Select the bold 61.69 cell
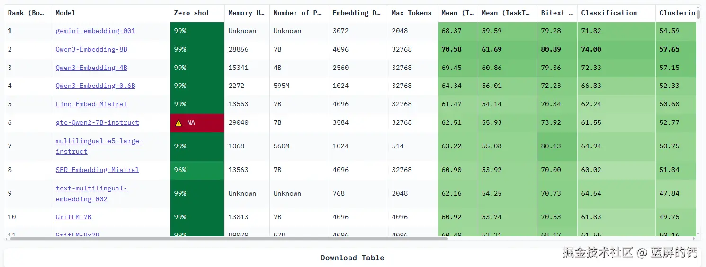This screenshot has height=267, width=706. [x=508, y=49]
